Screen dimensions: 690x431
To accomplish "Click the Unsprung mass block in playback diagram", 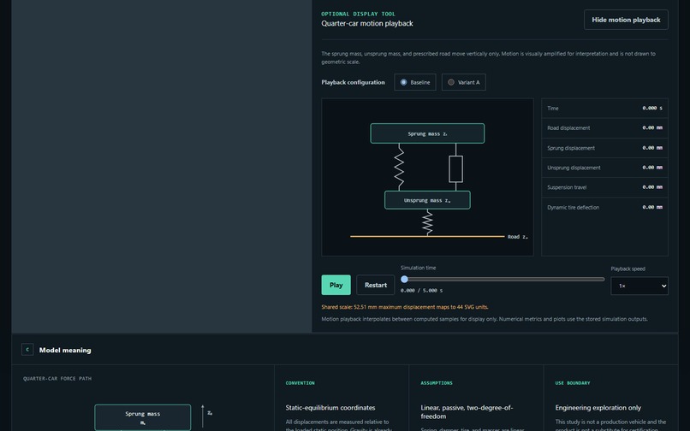I will click(427, 200).
